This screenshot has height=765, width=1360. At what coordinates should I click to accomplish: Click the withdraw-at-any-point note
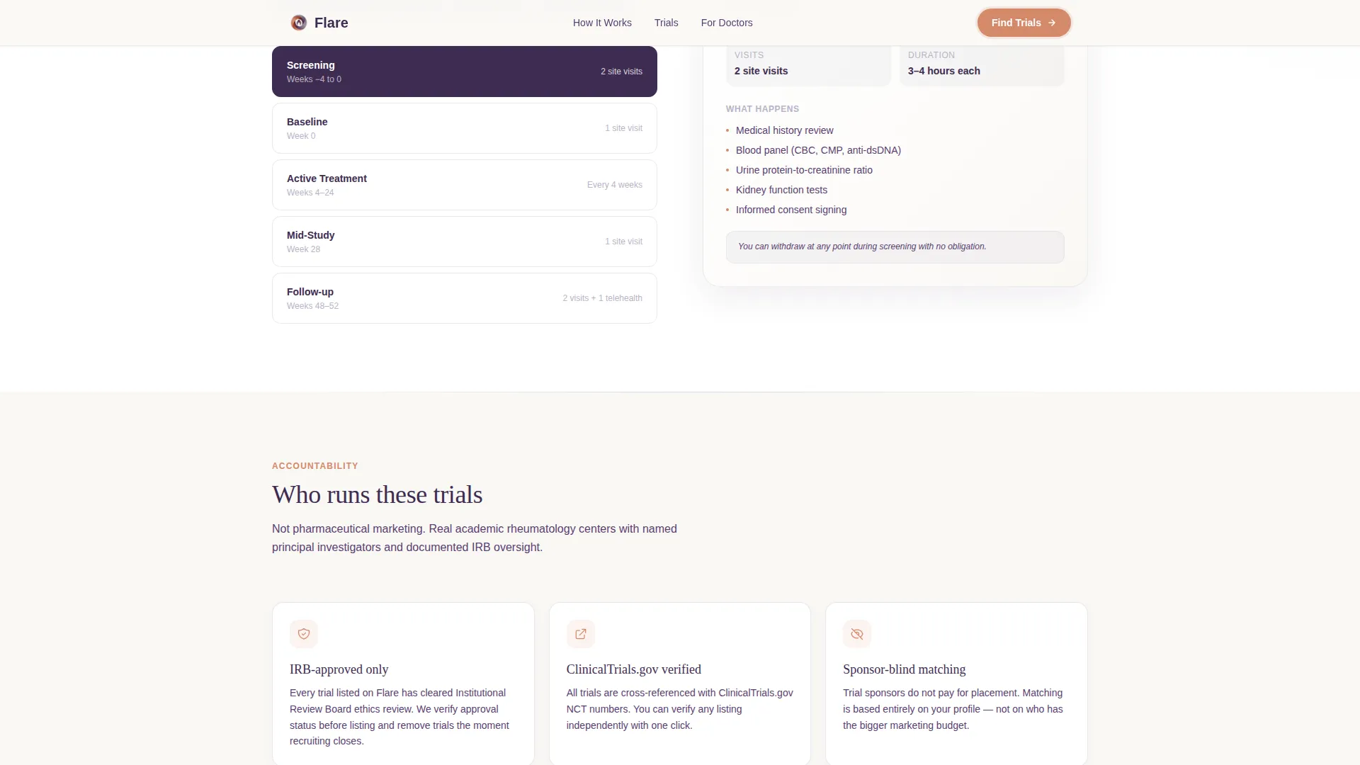(x=895, y=247)
